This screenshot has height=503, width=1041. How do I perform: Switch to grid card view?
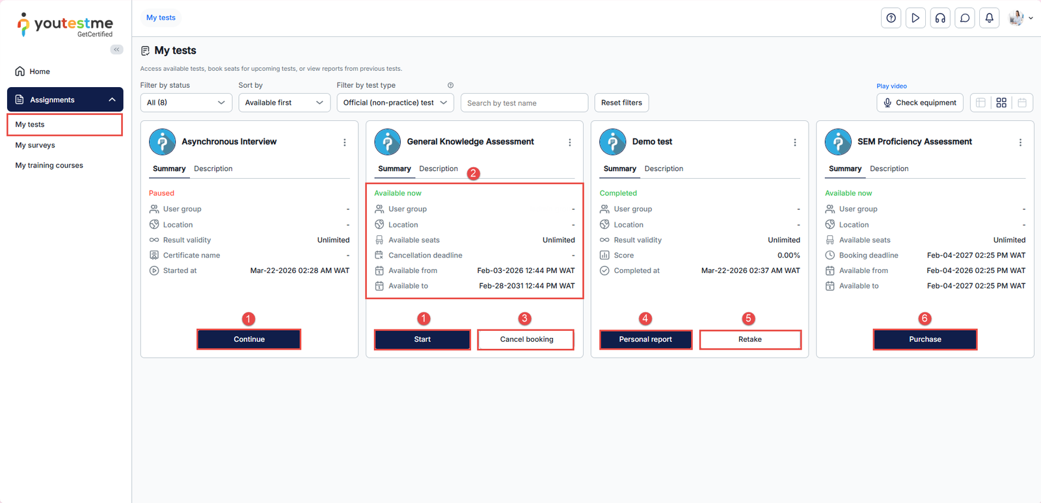(x=1001, y=103)
